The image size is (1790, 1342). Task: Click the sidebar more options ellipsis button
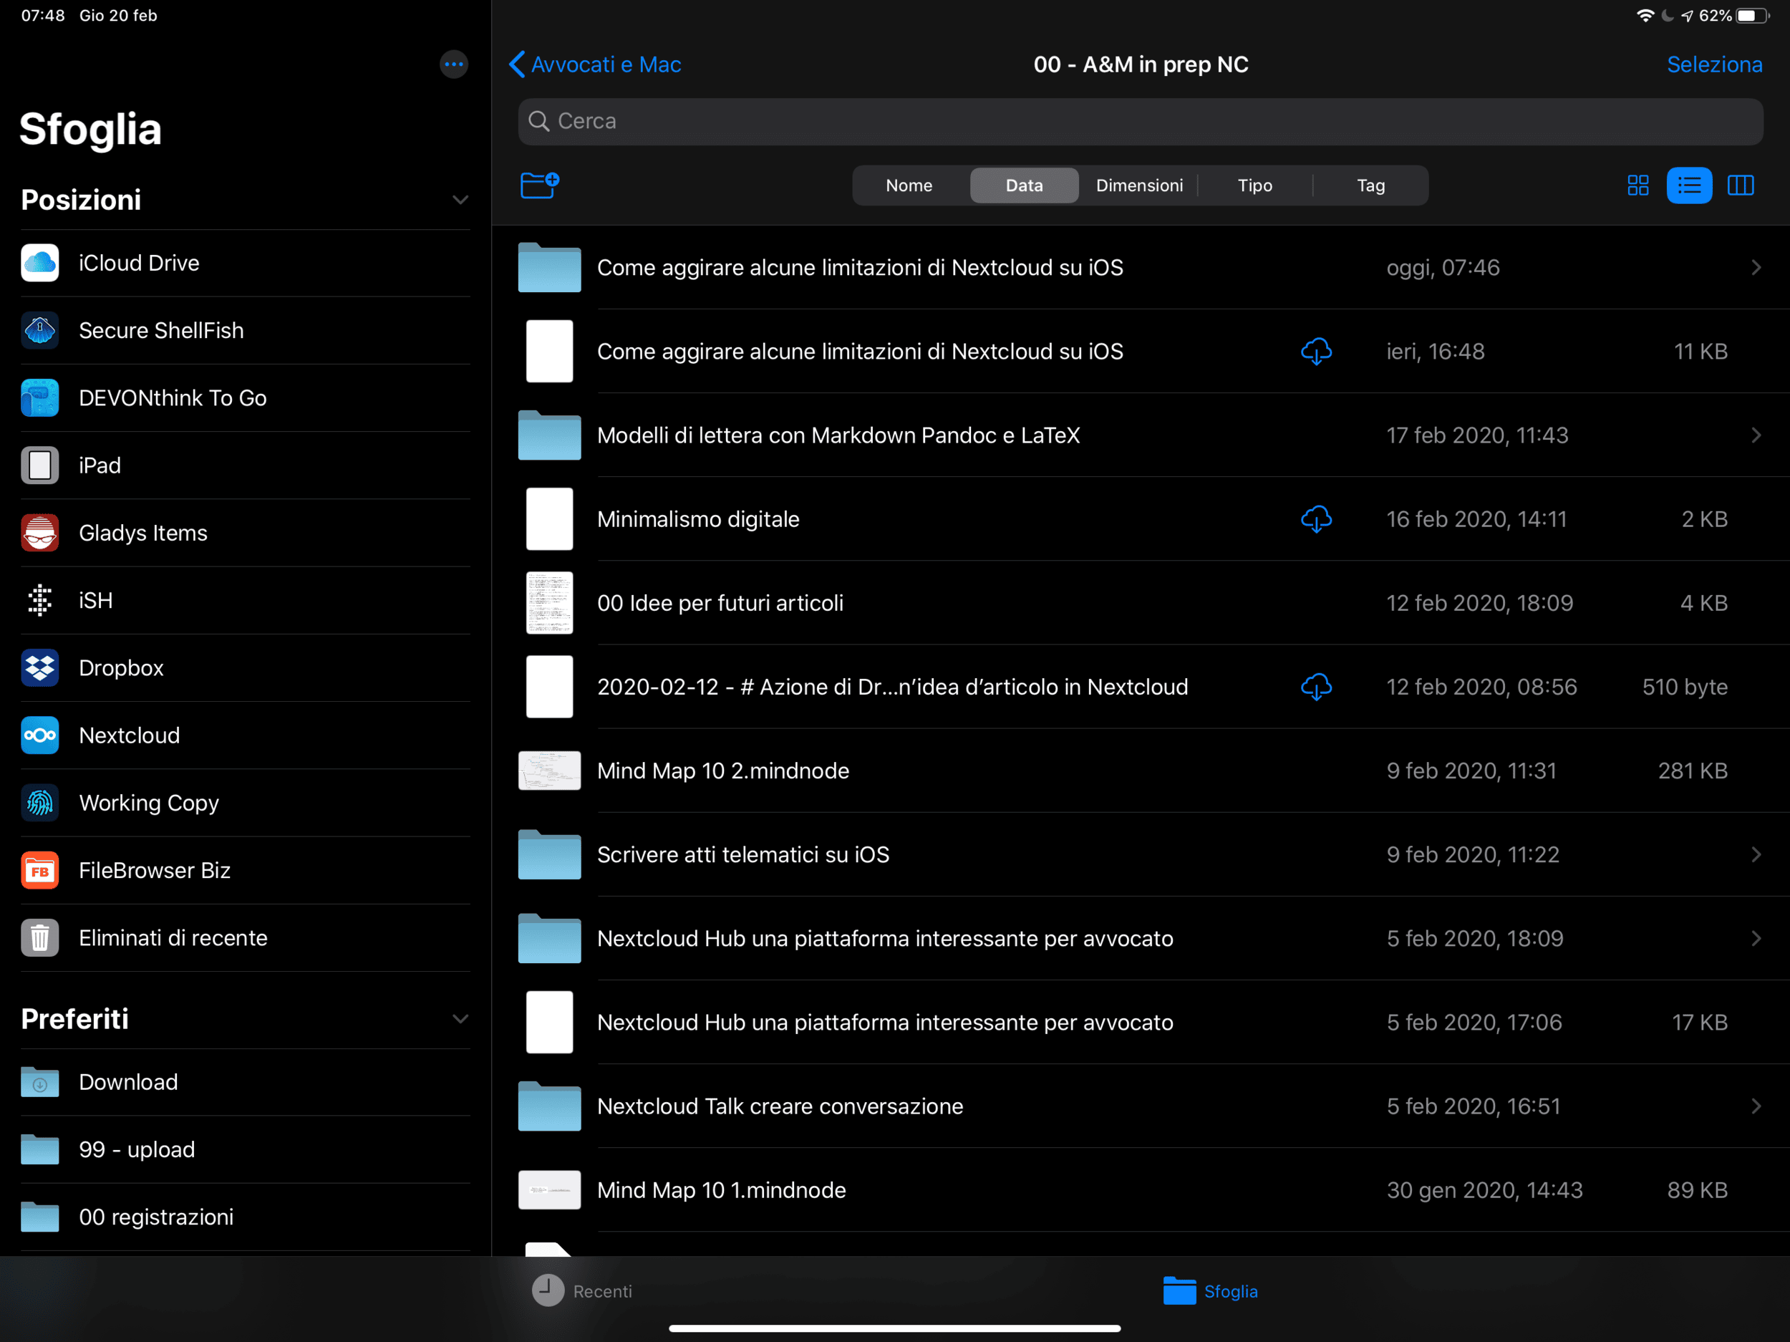point(454,64)
